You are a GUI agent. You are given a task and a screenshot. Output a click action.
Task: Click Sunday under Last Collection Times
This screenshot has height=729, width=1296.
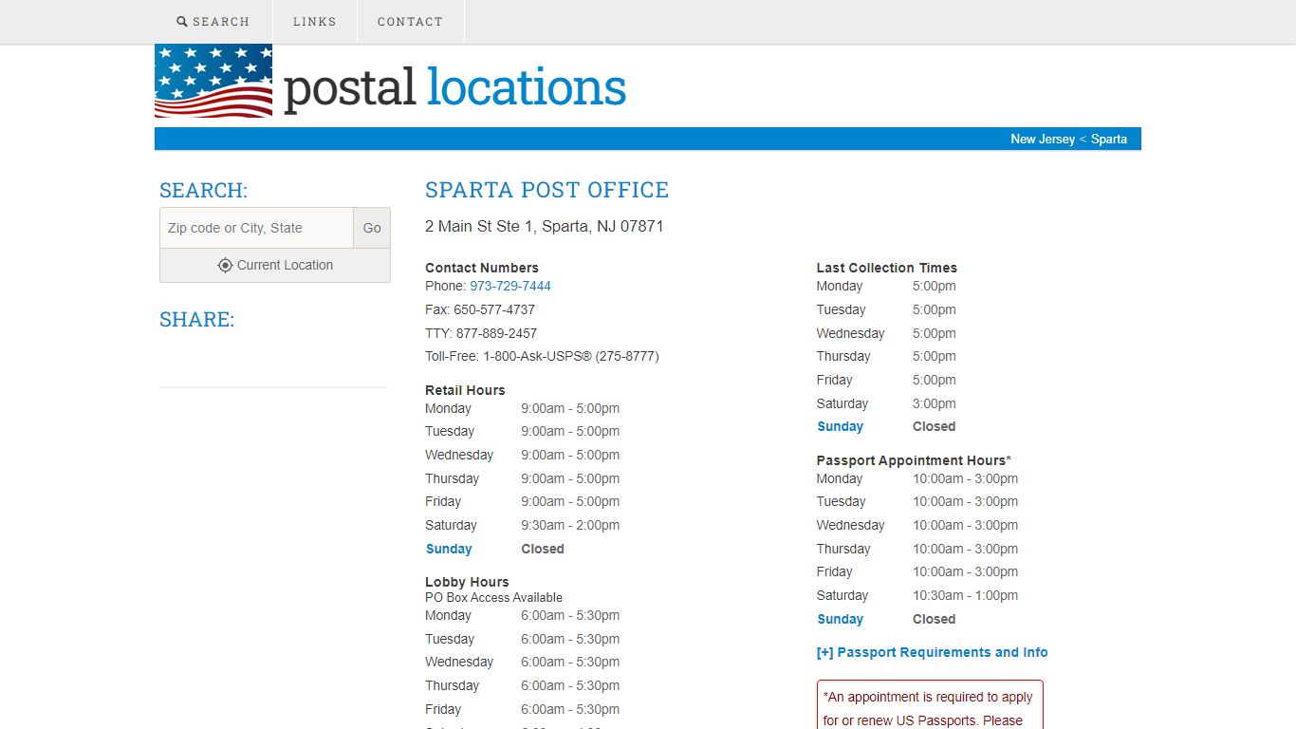[841, 426]
